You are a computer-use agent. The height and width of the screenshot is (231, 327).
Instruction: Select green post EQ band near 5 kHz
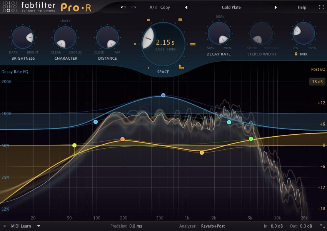pyautogui.click(x=251, y=139)
